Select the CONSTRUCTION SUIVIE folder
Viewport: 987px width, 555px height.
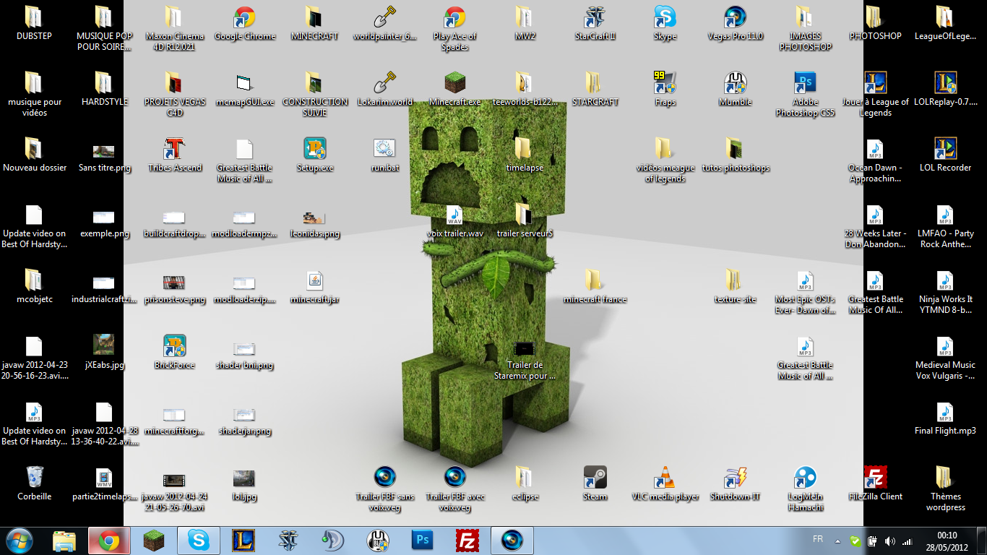[315, 95]
